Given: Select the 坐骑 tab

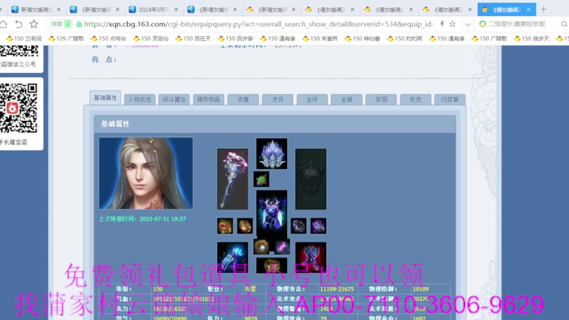Looking at the screenshot, I should coord(346,100).
